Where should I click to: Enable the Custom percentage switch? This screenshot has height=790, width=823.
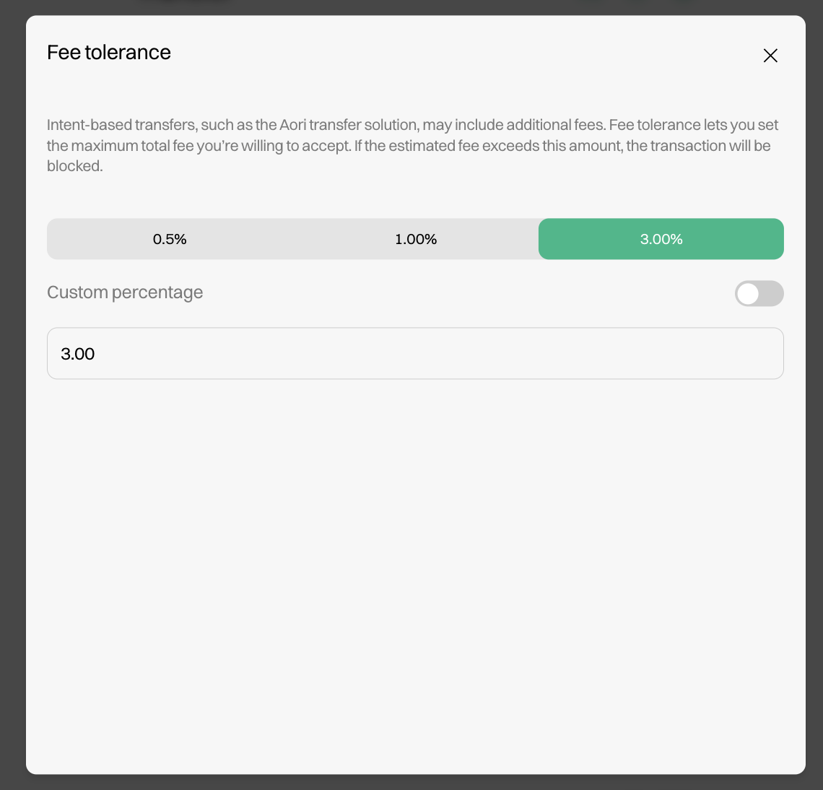759,293
